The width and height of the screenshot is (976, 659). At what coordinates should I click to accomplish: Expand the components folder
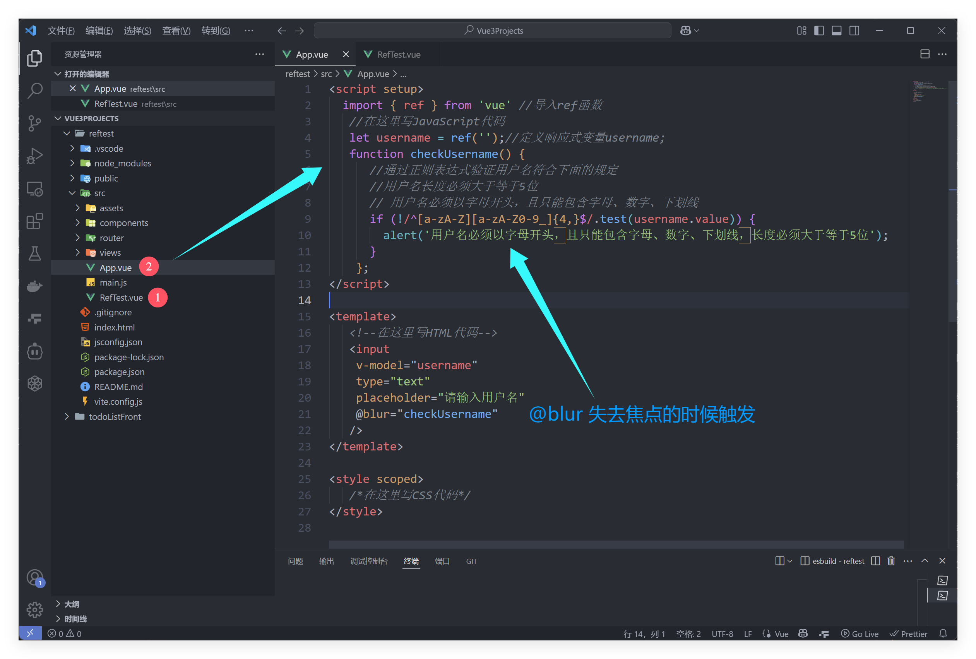coord(163,223)
